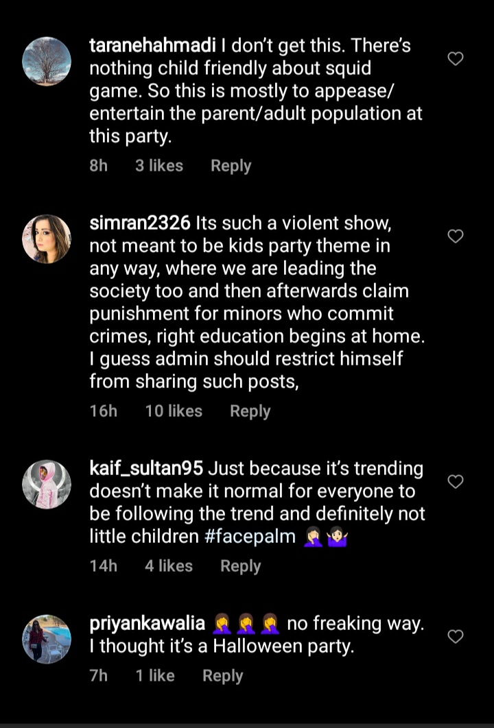Tap Reply under simran2326's comment

pos(250,411)
